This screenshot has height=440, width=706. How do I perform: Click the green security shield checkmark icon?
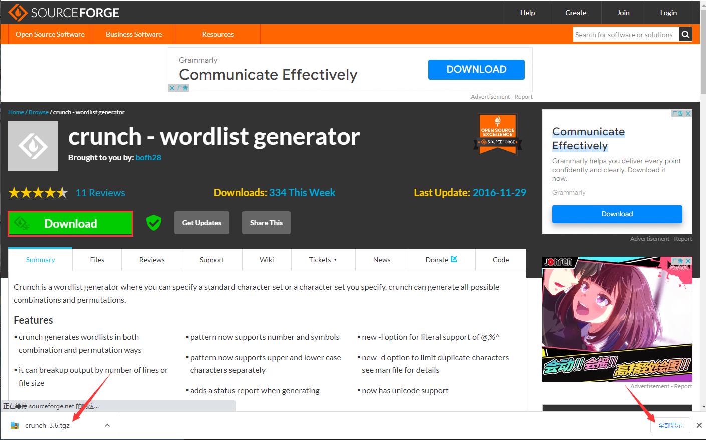(154, 223)
